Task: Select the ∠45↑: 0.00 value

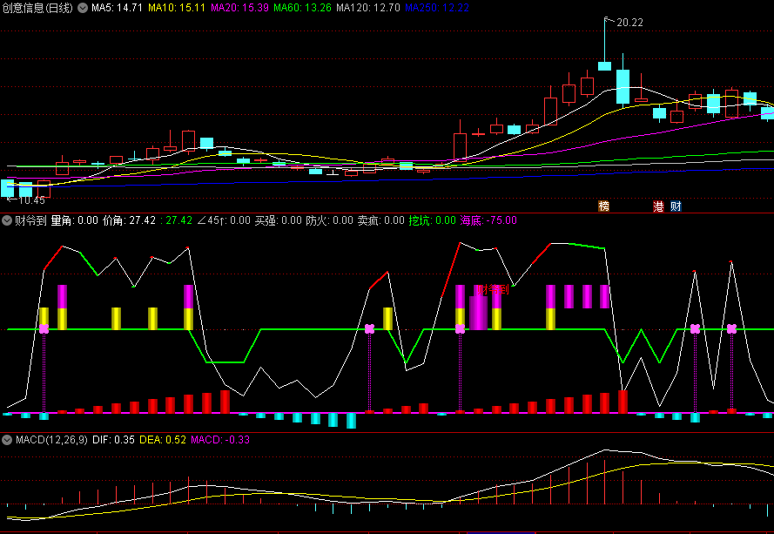Action: [x=224, y=220]
